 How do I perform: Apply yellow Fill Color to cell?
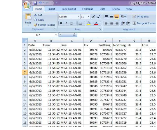89,23
